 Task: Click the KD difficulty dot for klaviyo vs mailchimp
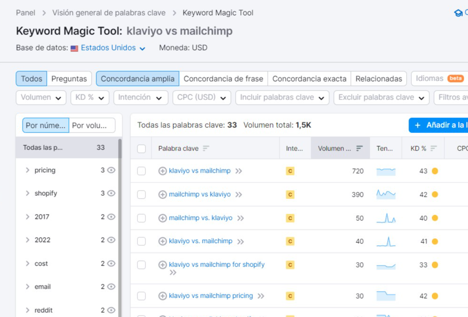tap(435, 171)
